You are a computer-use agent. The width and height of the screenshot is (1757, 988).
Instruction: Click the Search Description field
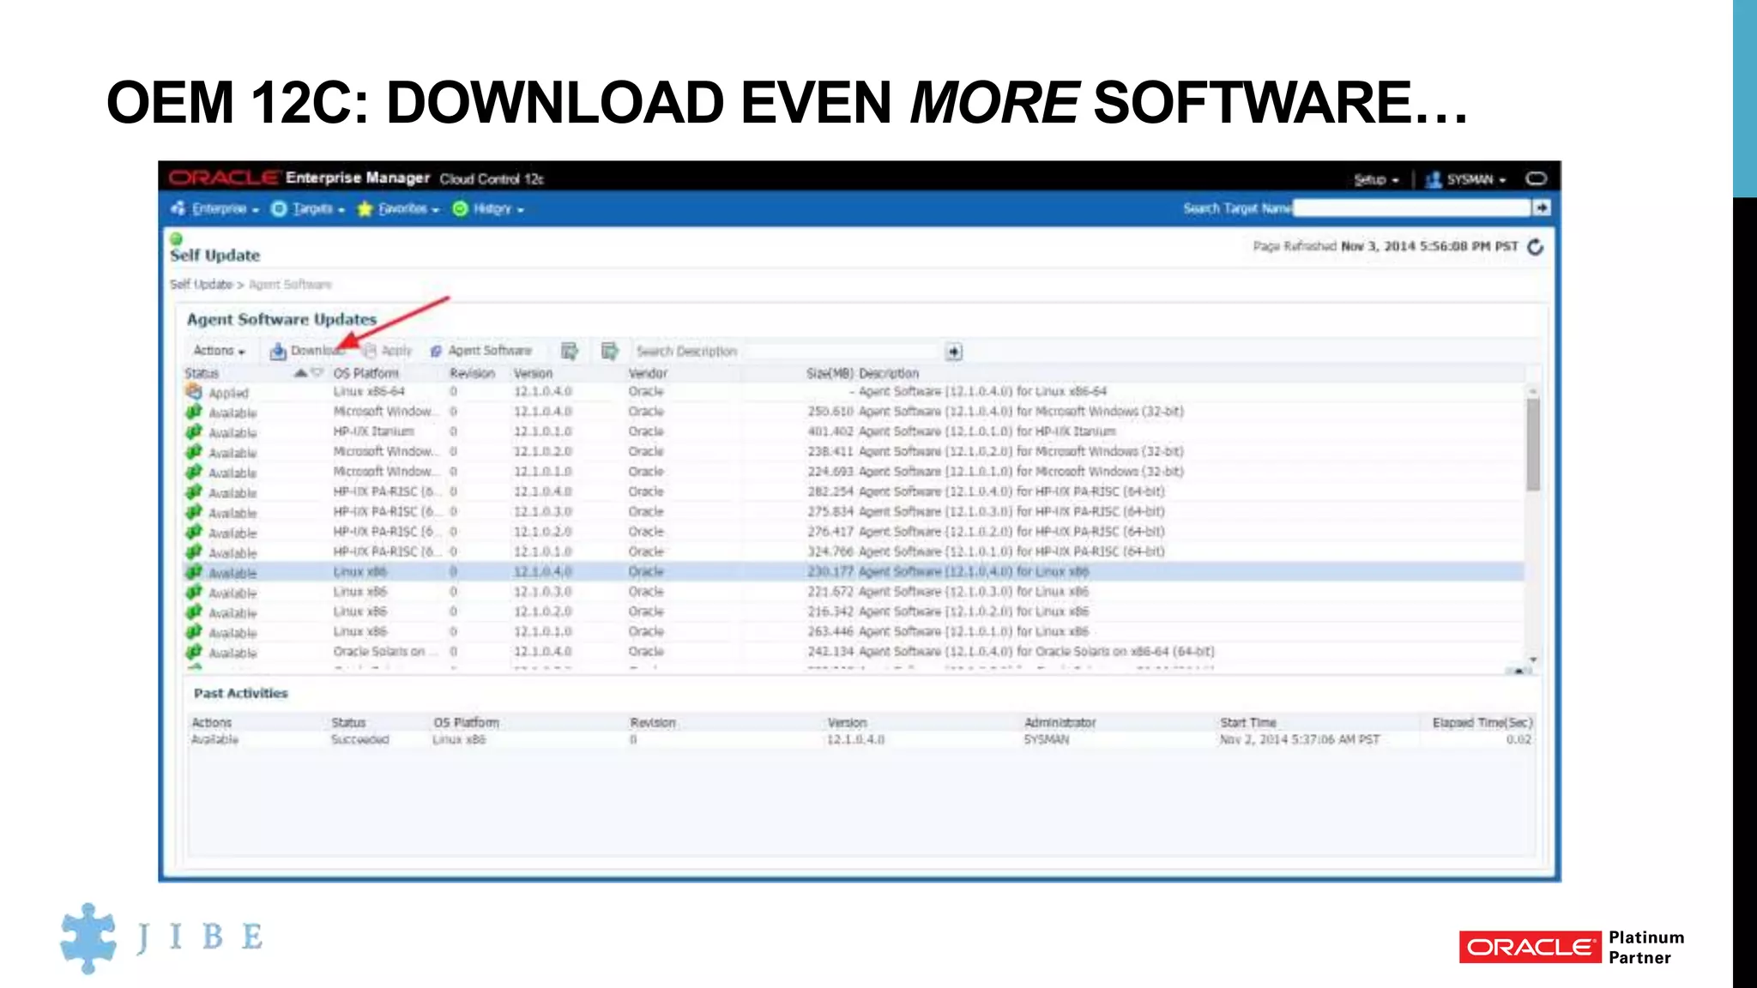pos(788,352)
